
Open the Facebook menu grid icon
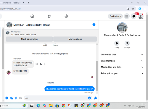pyautogui.click(x=127, y=16)
